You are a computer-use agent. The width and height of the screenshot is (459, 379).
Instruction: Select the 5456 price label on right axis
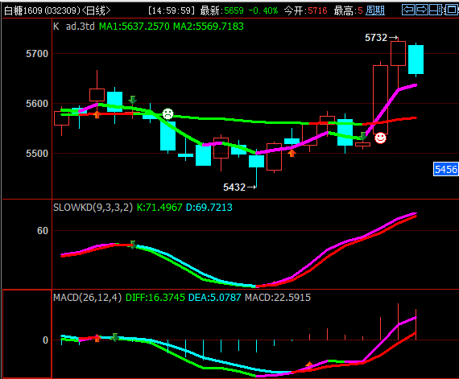446,169
